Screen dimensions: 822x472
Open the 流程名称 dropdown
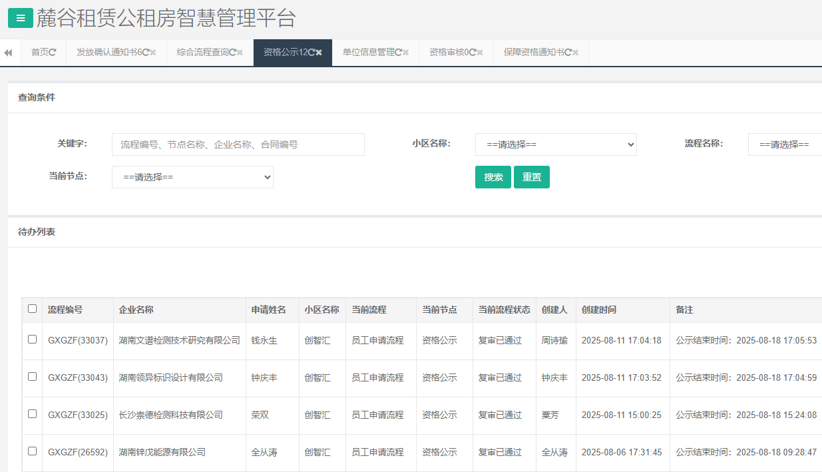pos(784,144)
